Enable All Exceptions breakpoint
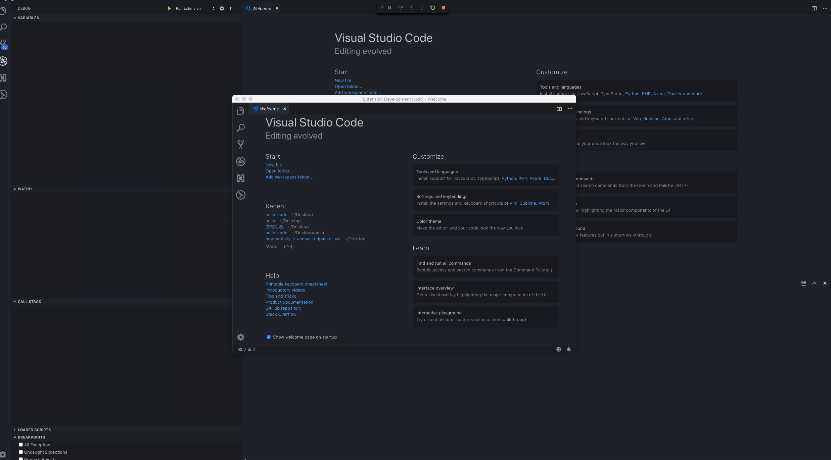The height and width of the screenshot is (460, 831). pos(21,445)
